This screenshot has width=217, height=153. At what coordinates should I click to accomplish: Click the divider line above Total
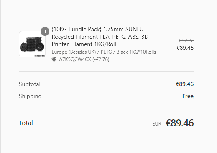pyautogui.click(x=106, y=109)
